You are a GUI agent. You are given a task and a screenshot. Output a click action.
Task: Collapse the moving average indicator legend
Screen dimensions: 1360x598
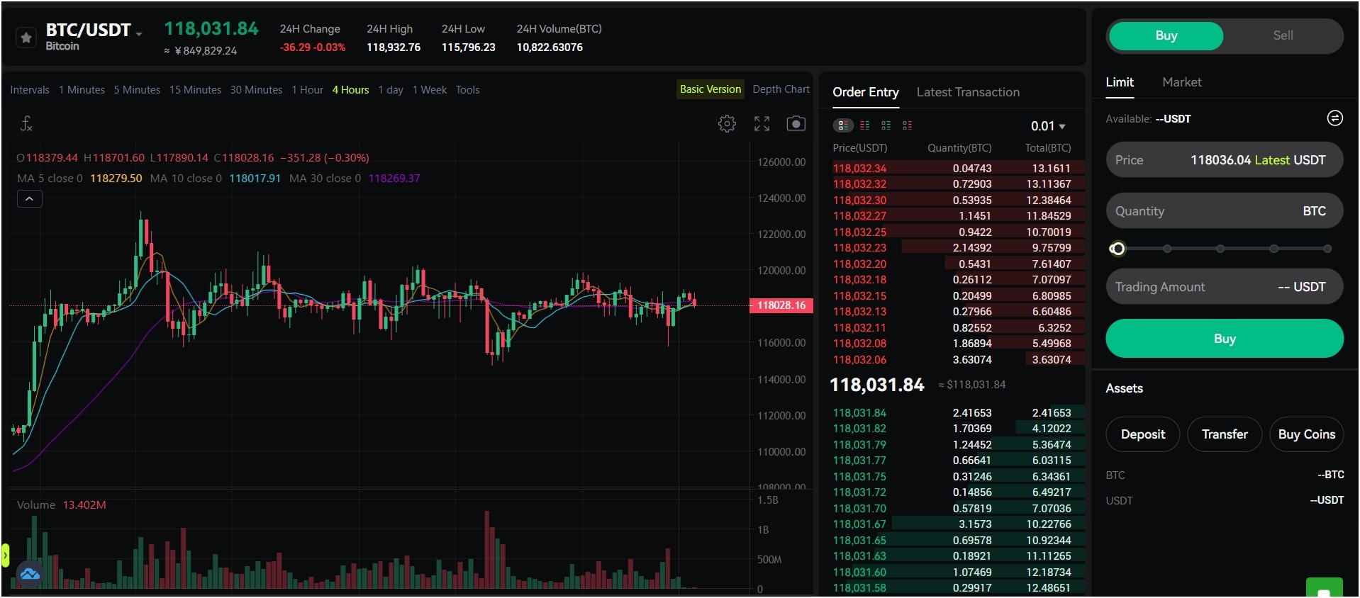coord(29,199)
